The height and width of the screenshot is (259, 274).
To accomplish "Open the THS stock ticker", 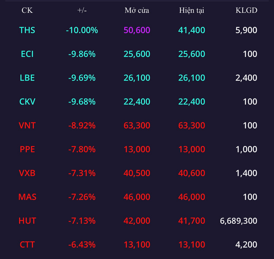I will click(27, 30).
